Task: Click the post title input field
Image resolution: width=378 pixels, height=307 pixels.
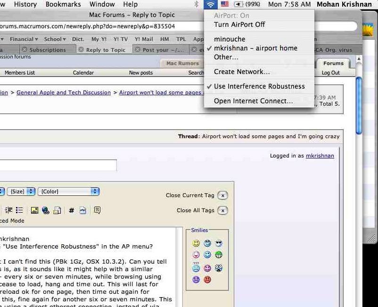Action: (58, 166)
